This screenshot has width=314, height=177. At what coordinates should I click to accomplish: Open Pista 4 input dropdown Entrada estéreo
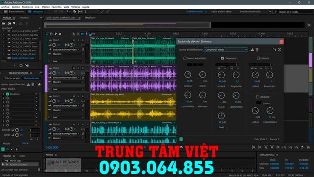pyautogui.click(x=66, y=134)
